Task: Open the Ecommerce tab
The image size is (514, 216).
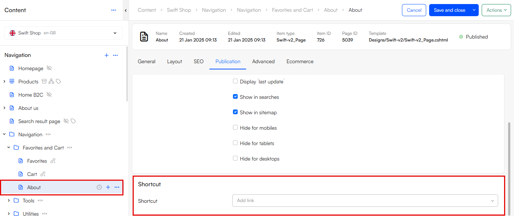Action: pyautogui.click(x=300, y=61)
